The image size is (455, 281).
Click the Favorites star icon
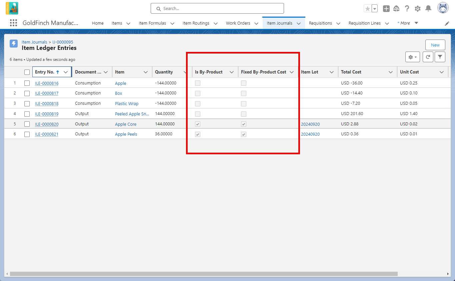tap(368, 9)
